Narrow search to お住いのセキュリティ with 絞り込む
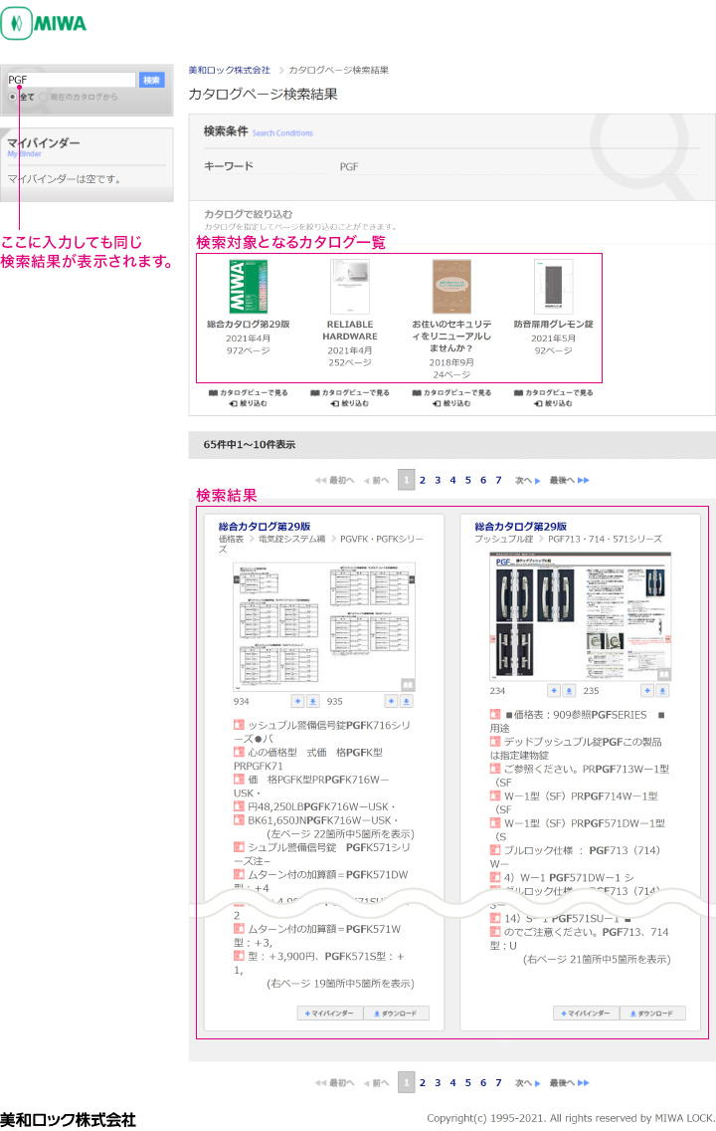Screen dimensions: 716x1131 [x=451, y=403]
